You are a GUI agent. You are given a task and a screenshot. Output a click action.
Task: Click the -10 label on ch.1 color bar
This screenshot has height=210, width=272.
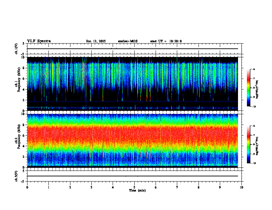coord(254,107)
